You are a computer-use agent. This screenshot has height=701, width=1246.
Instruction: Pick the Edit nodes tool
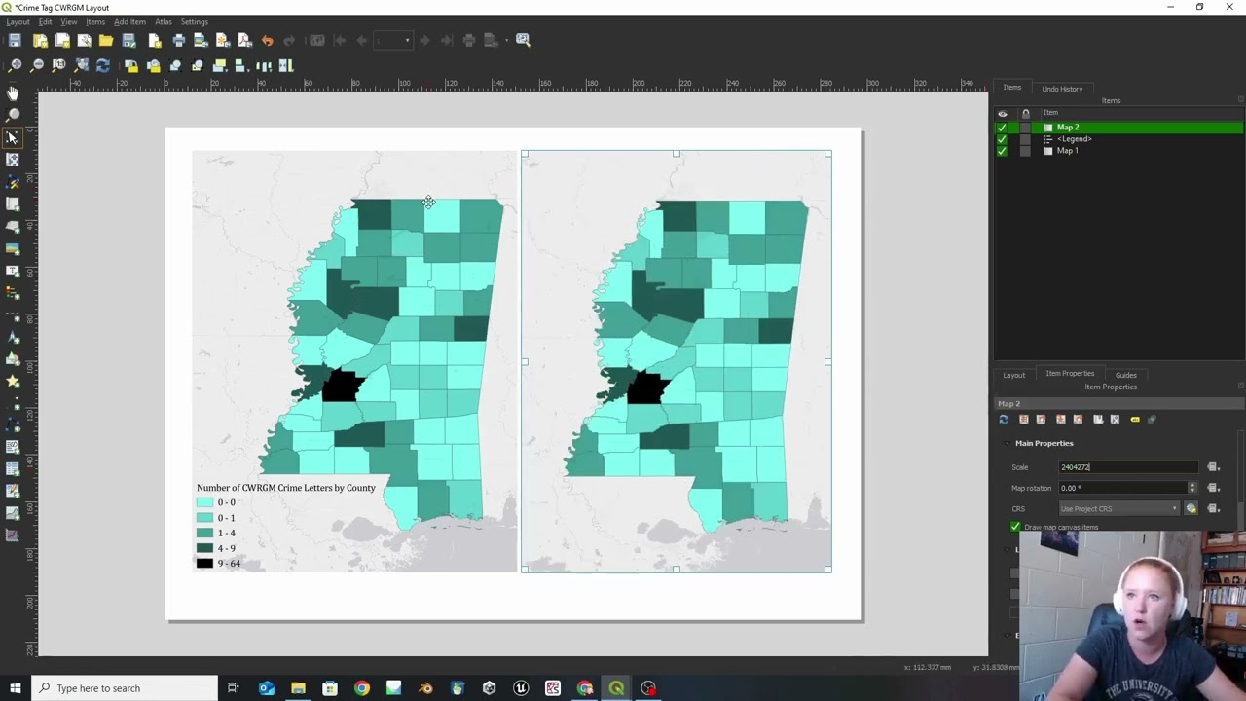13,182
